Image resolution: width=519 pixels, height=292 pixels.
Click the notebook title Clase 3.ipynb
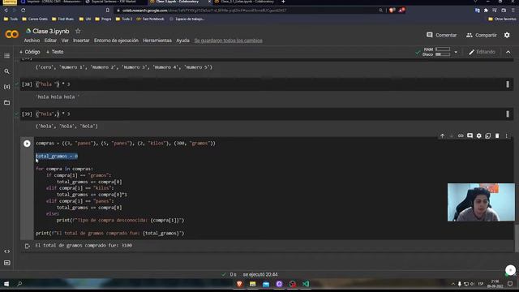[51, 31]
